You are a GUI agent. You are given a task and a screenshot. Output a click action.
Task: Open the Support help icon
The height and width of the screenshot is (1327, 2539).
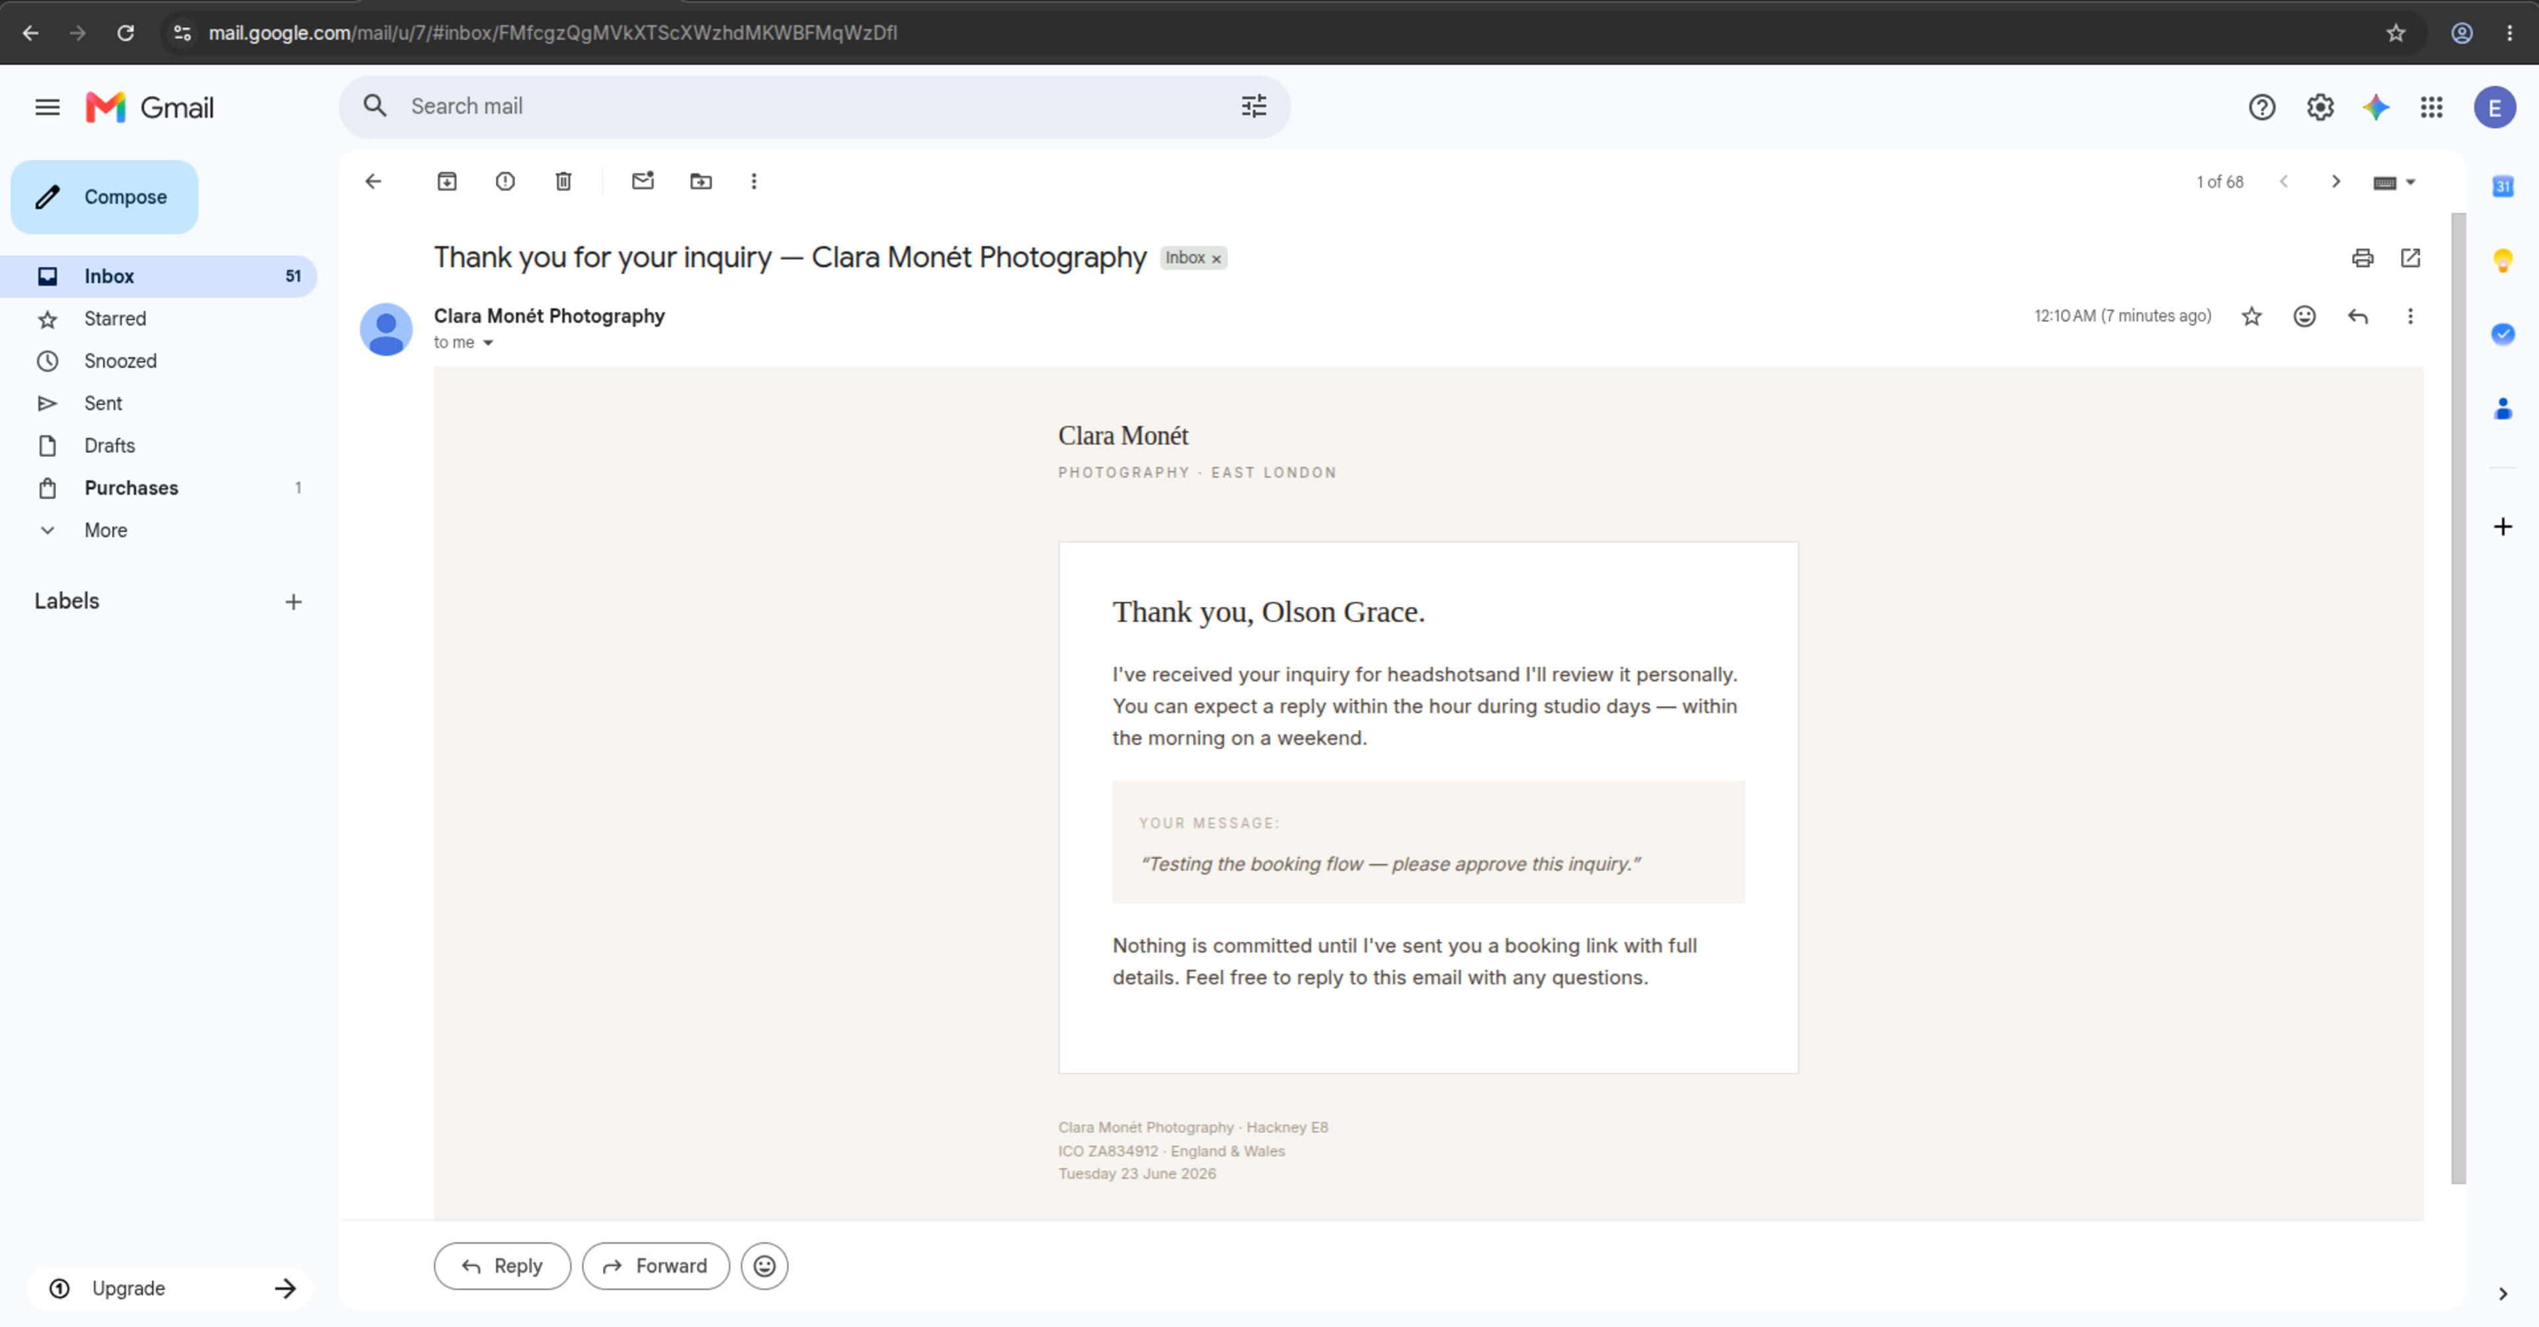[2262, 108]
